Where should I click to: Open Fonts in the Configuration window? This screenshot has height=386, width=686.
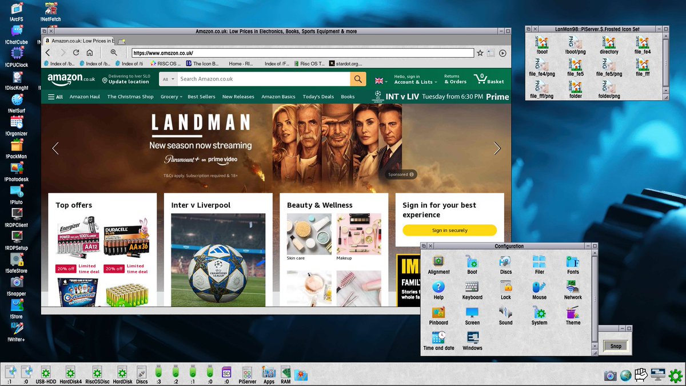pos(573,265)
